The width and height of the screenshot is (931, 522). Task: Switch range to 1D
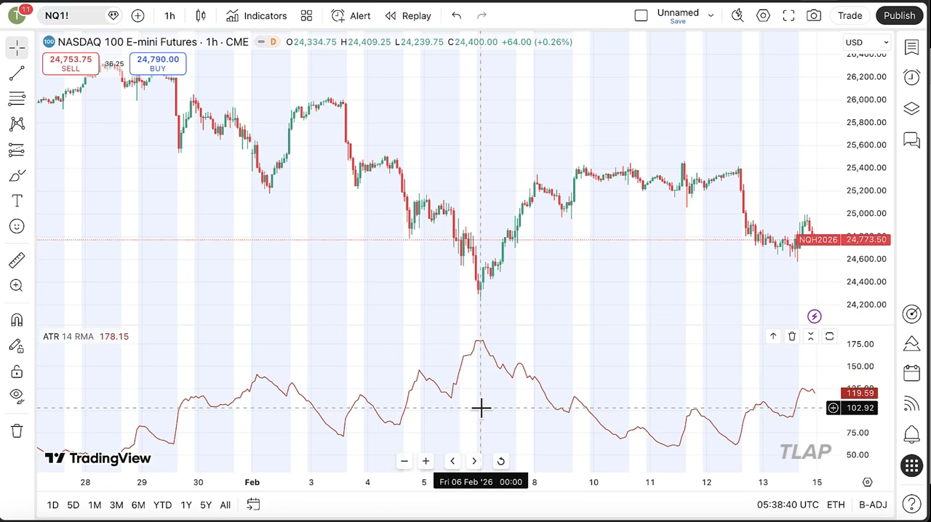coord(52,505)
